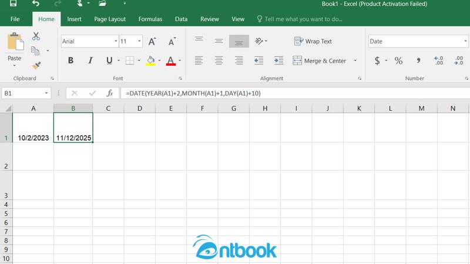Align text right
Image resolution: width=470 pixels, height=264 pixels.
point(239,60)
